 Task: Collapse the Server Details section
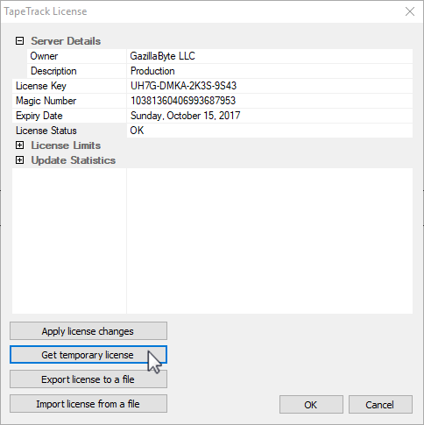coord(19,41)
